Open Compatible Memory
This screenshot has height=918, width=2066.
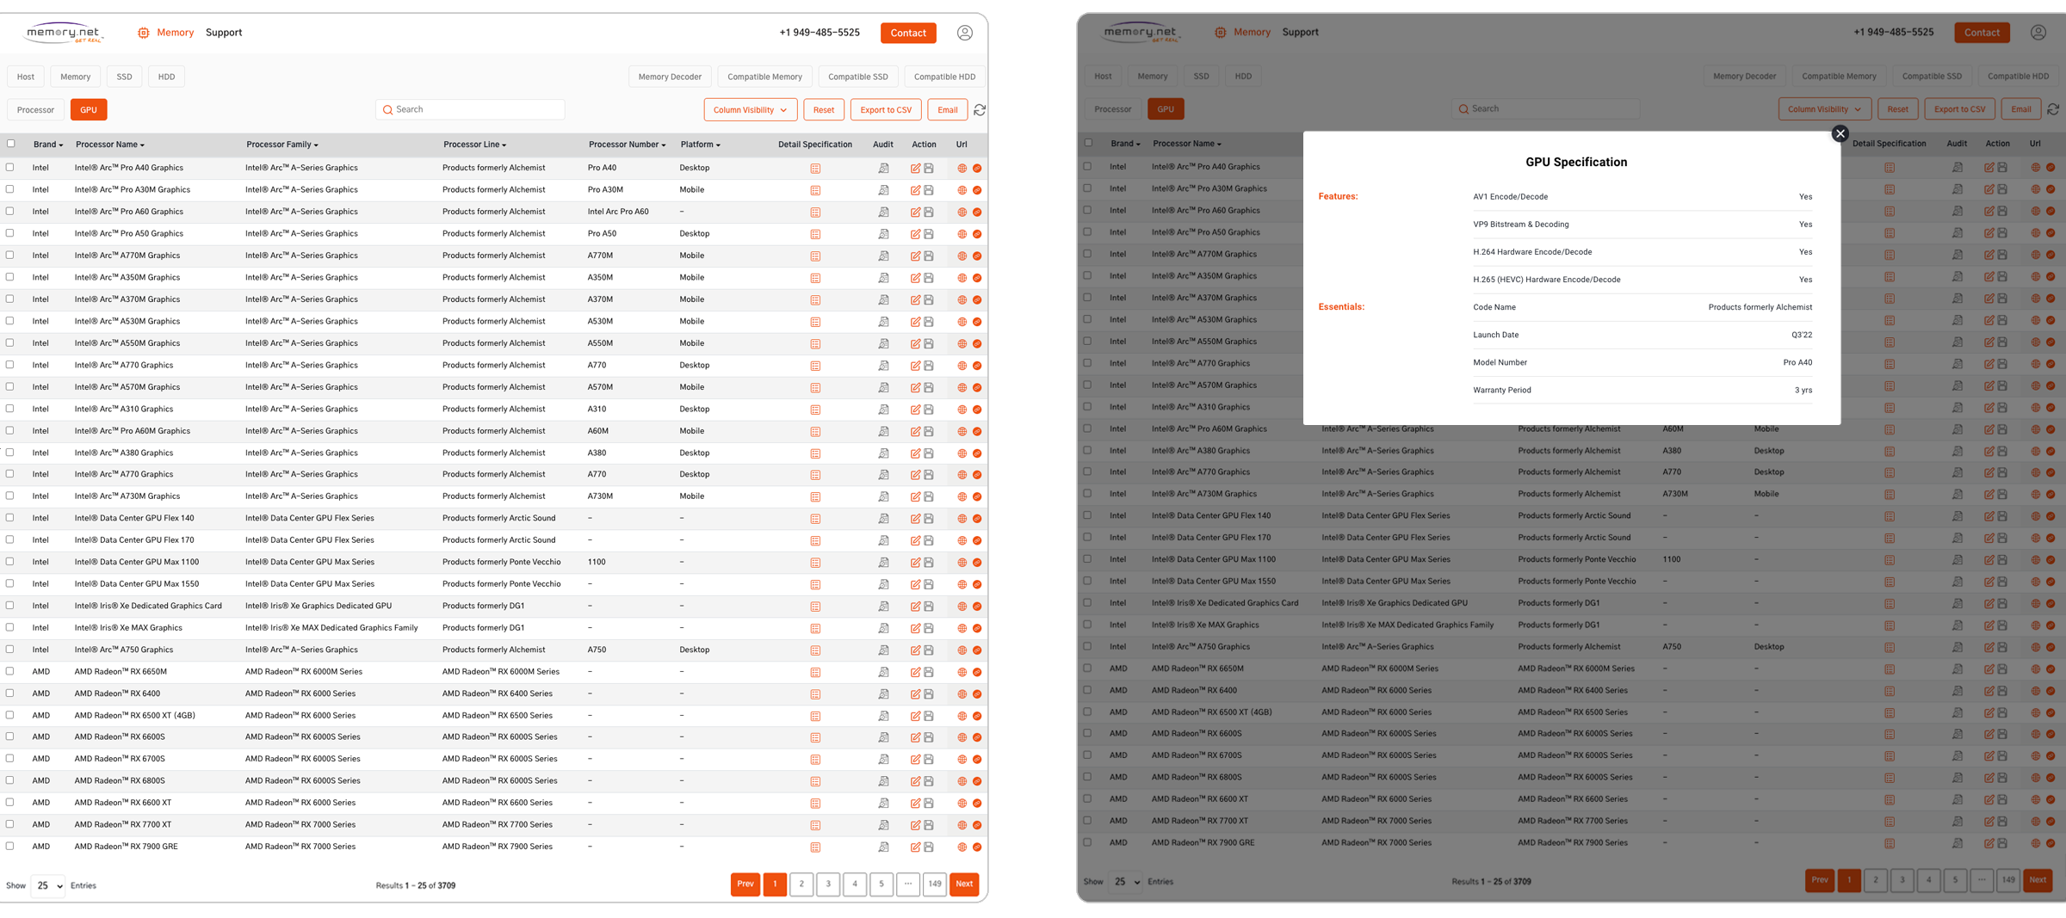pyautogui.click(x=764, y=76)
